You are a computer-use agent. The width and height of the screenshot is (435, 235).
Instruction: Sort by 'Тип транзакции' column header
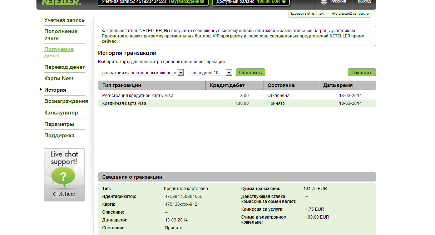(x=152, y=85)
